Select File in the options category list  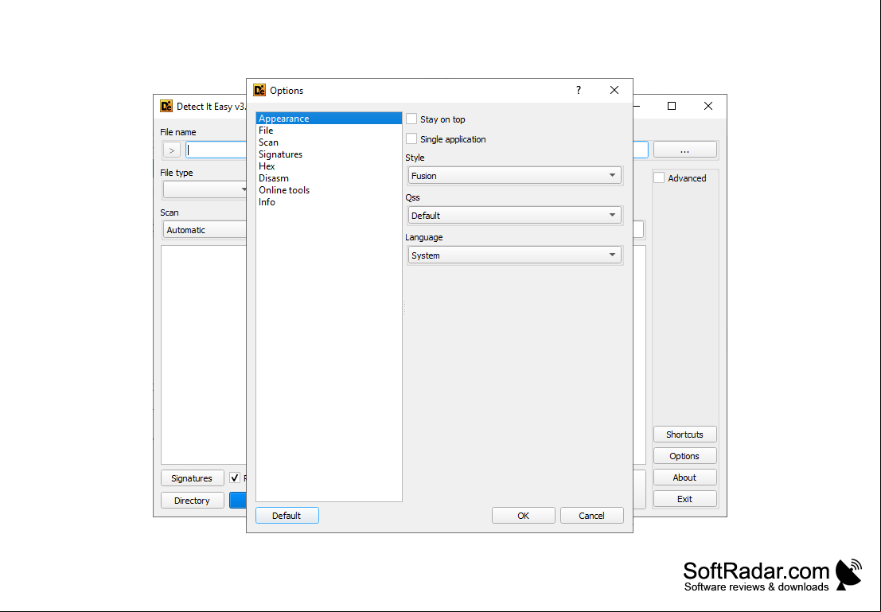[329, 131]
